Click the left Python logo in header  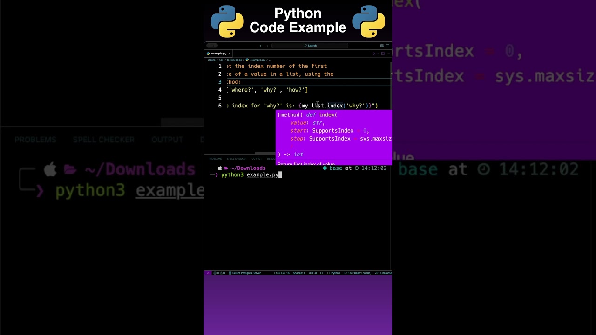click(x=227, y=21)
